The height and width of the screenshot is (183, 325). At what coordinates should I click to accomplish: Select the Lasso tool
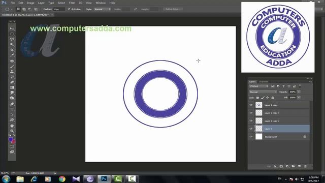click(x=12, y=39)
